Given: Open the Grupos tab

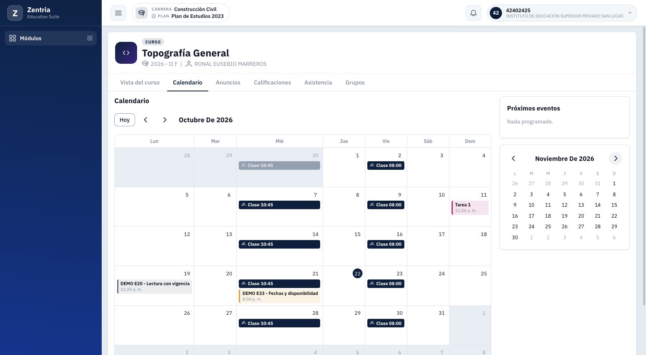Looking at the screenshot, I should click(x=355, y=82).
